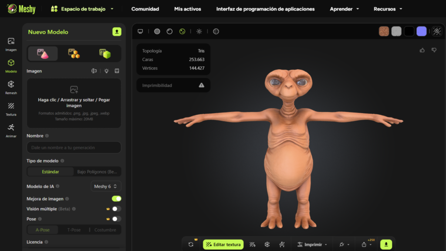Open the Animar tool in sidebar

11,131
